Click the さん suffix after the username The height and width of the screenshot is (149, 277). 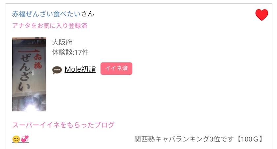[x=87, y=14]
